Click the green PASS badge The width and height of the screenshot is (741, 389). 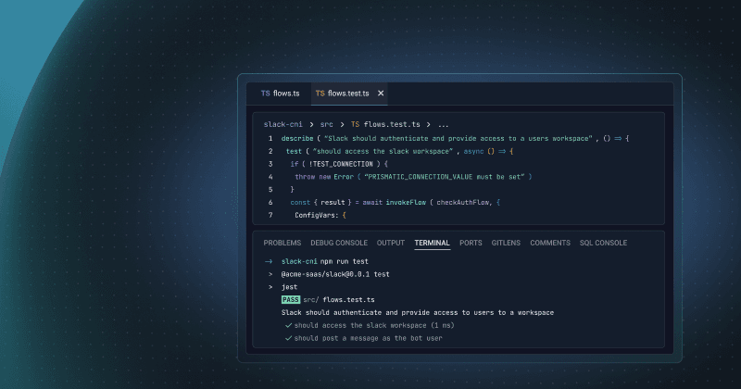[x=291, y=300]
